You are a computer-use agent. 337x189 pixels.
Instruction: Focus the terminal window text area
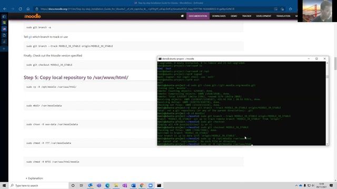point(241,103)
